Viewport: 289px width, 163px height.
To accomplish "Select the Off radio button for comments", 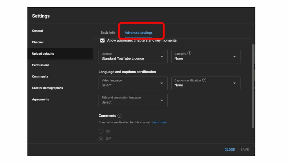I will pos(101,139).
